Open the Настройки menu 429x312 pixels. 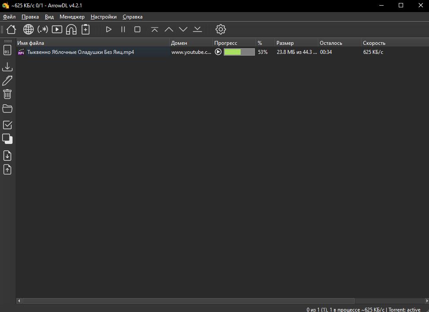[104, 17]
